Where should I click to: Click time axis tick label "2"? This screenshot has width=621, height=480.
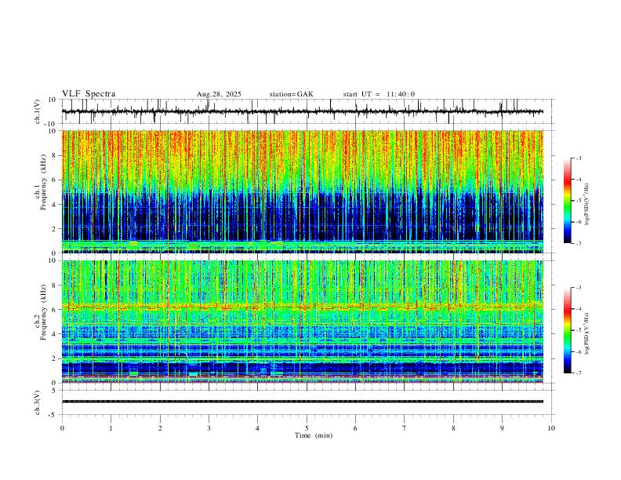(160, 428)
